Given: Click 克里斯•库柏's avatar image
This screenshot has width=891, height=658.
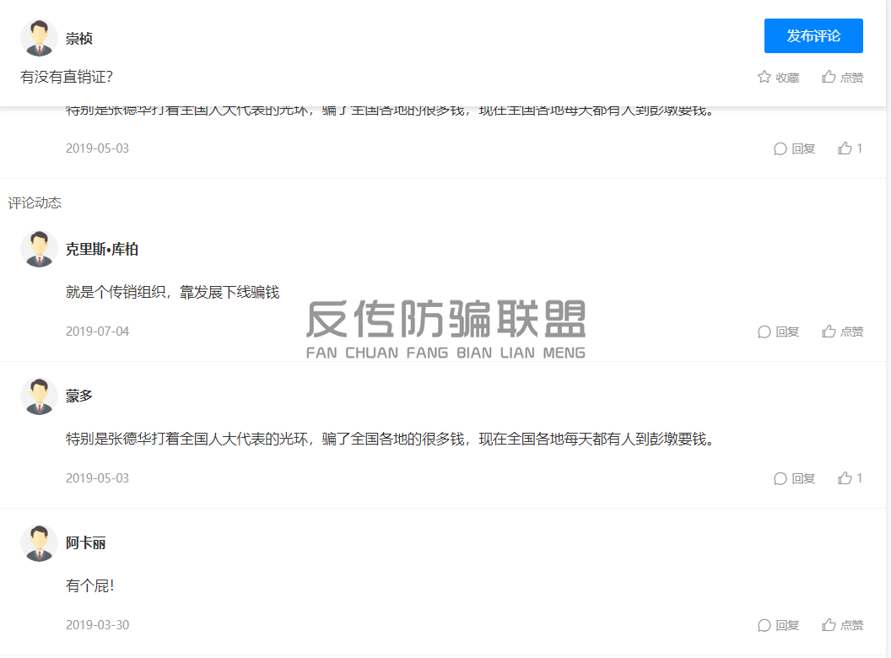Looking at the screenshot, I should click(x=39, y=249).
